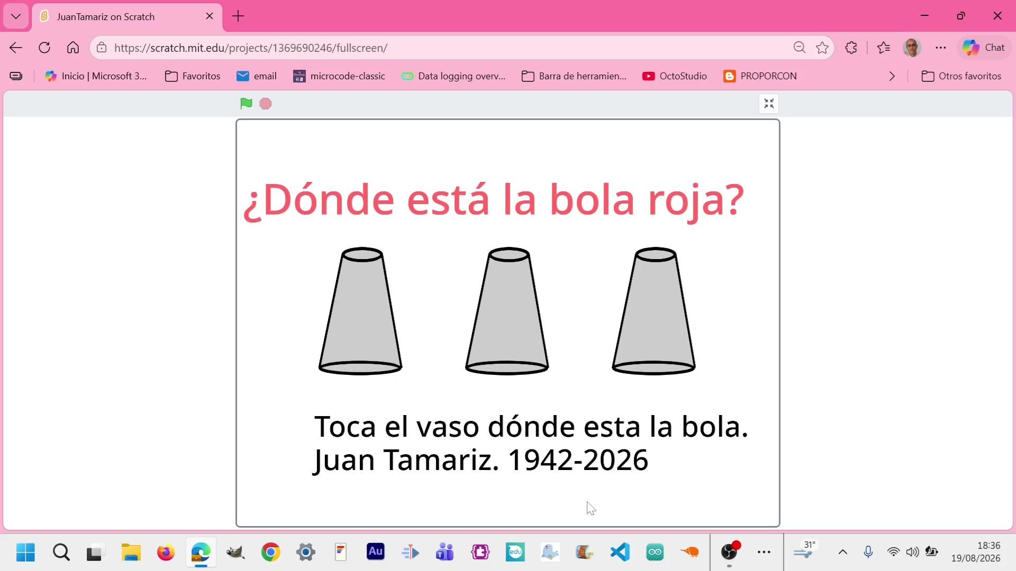Image resolution: width=1016 pixels, height=571 pixels.
Task: Open microphone tray icon
Action: (x=868, y=552)
